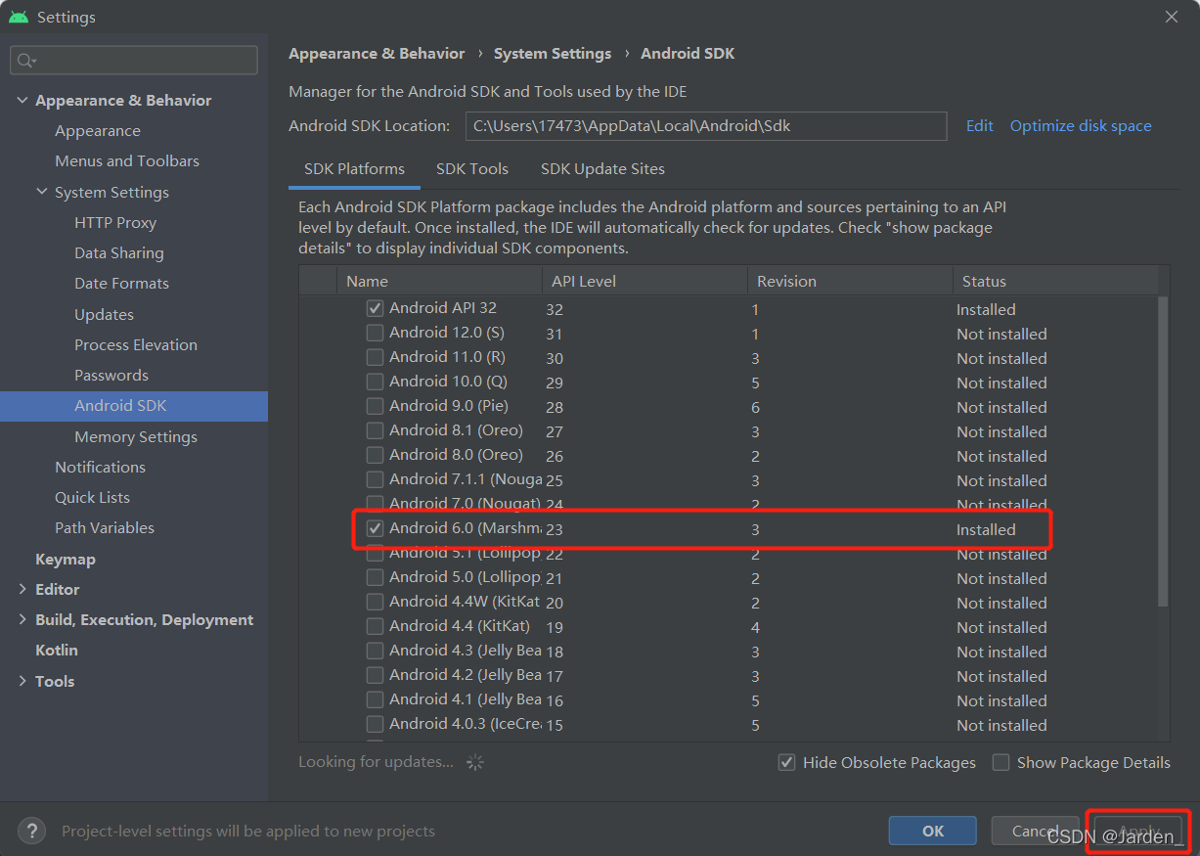Select Data Sharing settings

click(119, 252)
